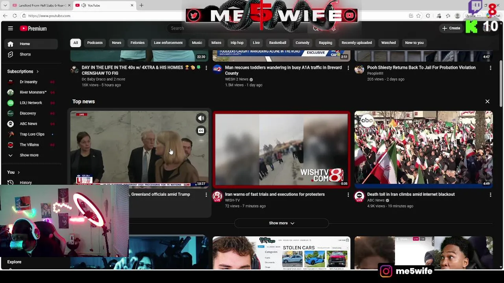Select the News filter chip
Screen dimensions: 504x283
[117, 42]
